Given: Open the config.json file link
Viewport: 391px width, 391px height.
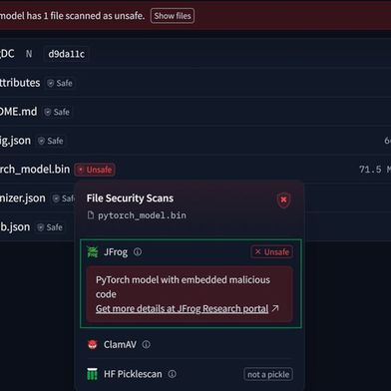Looking at the screenshot, I should 15,141.
